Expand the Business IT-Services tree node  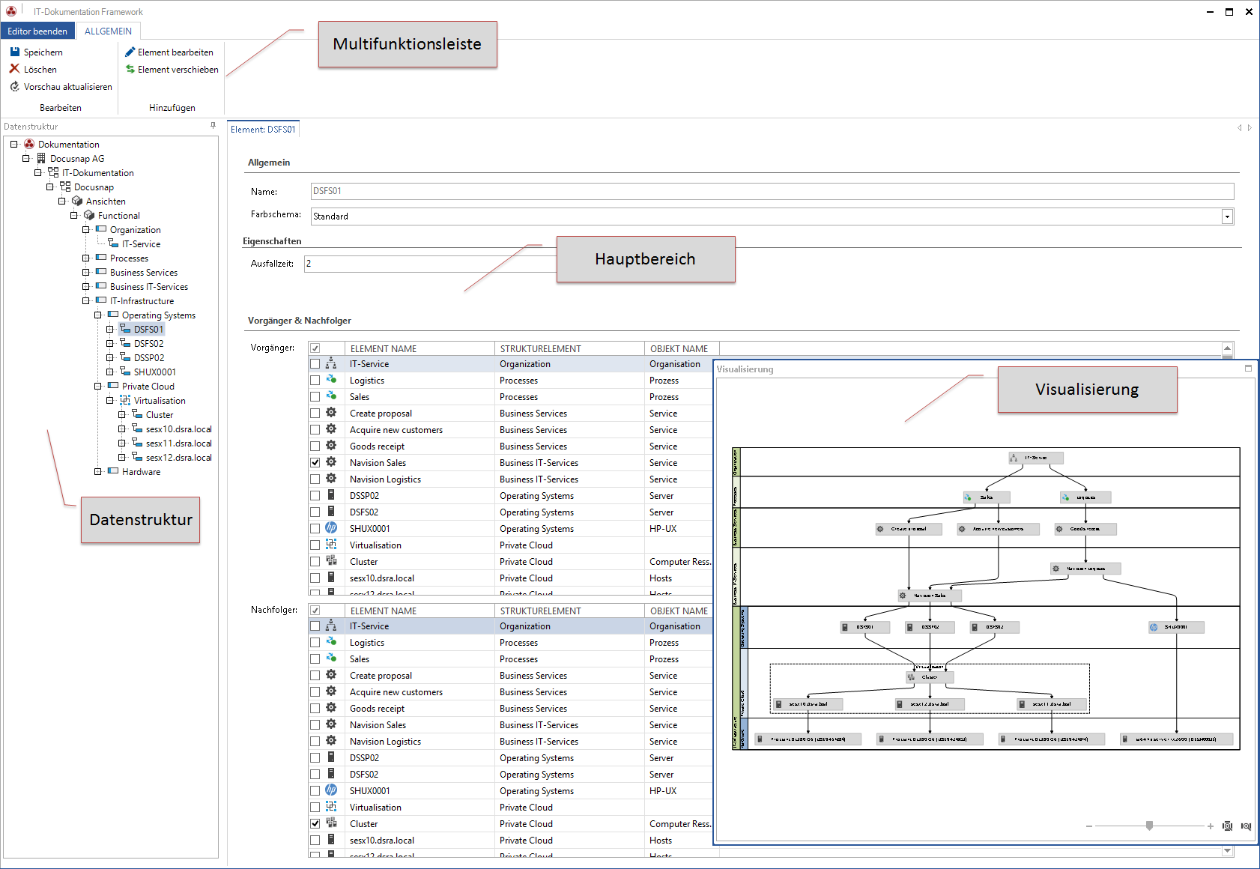[86, 286]
